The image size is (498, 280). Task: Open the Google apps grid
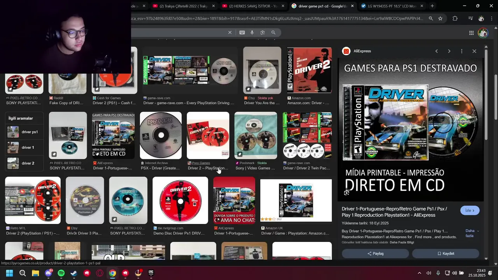click(x=471, y=33)
